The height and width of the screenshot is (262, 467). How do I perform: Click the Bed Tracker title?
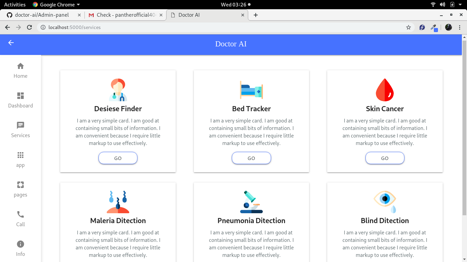[251, 109]
